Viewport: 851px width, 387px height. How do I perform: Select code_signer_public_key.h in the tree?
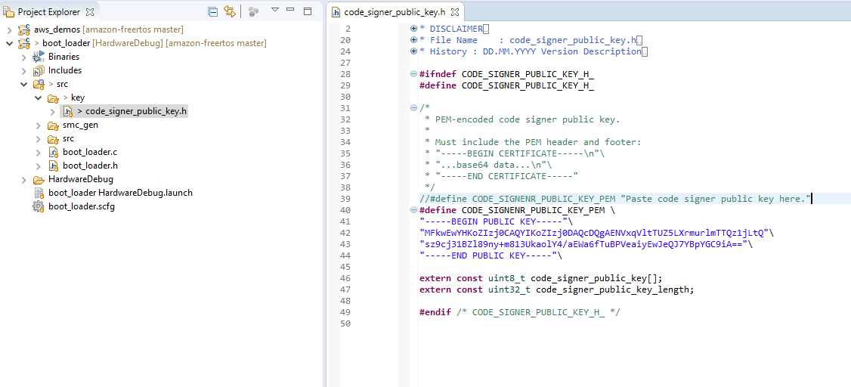pyautogui.click(x=135, y=111)
